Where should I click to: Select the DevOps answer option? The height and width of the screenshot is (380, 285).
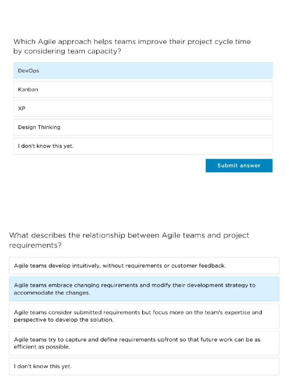click(x=143, y=71)
